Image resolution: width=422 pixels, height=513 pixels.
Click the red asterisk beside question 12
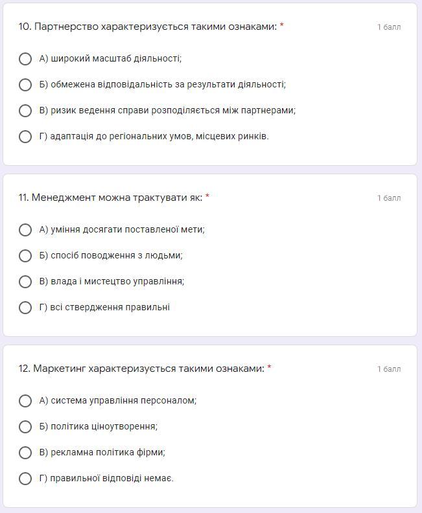[269, 367]
